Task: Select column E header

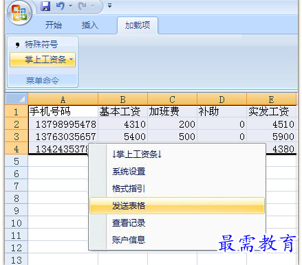Action: click(x=271, y=100)
